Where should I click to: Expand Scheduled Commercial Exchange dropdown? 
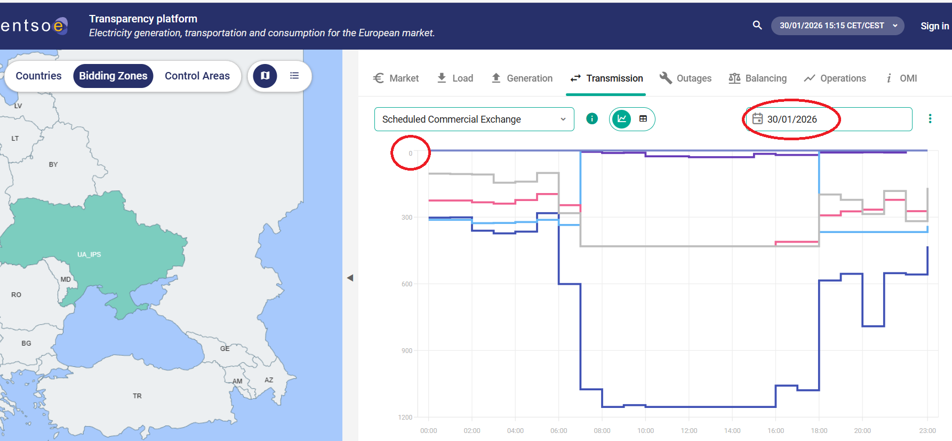[x=474, y=119]
